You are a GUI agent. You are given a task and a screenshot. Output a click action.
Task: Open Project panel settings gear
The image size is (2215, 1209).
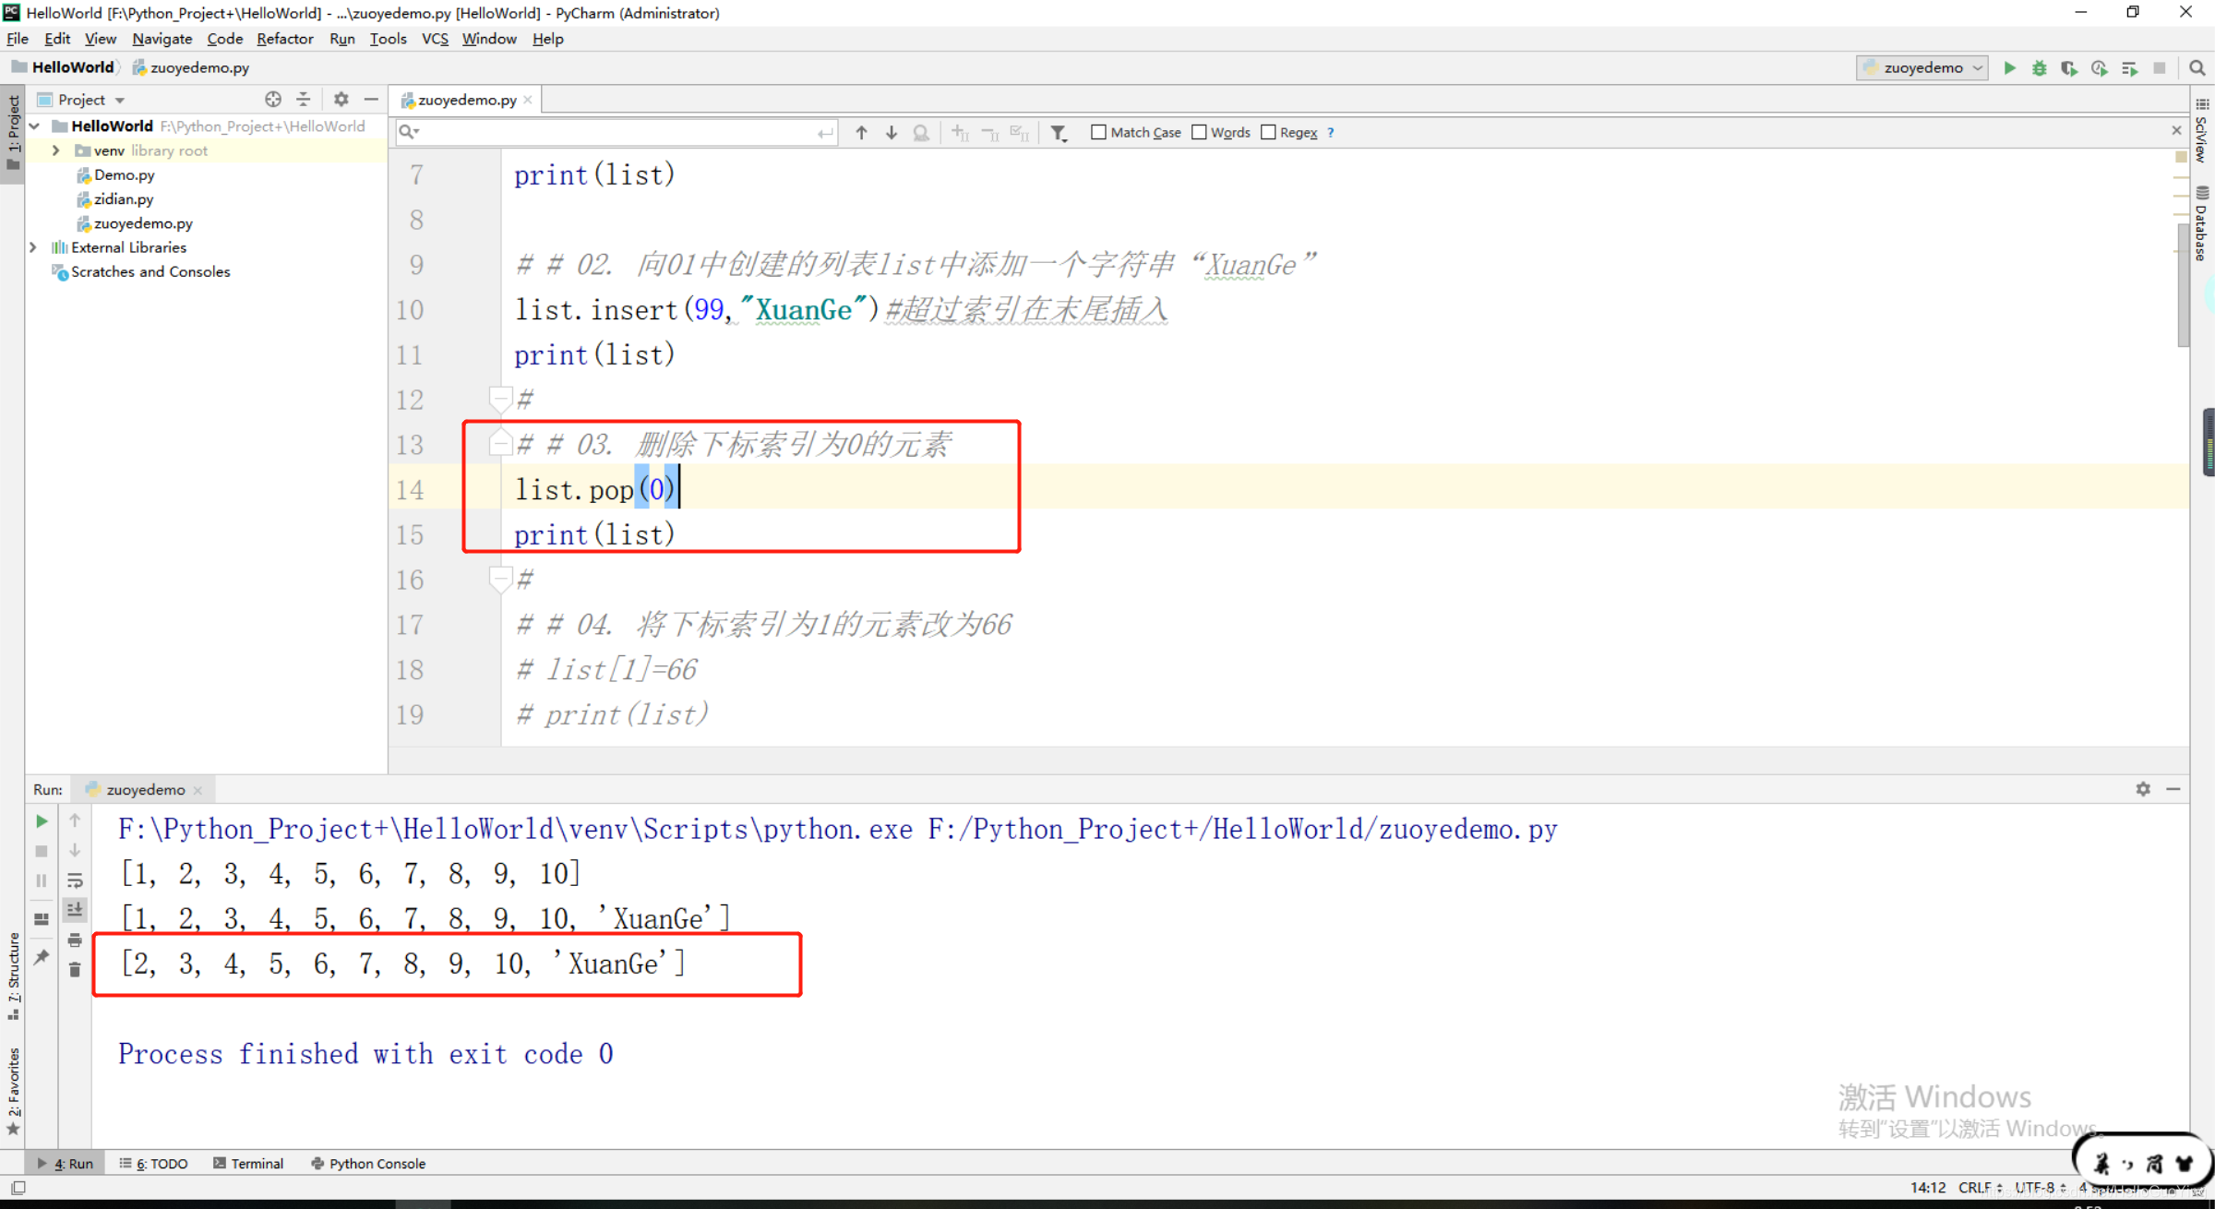coord(341,99)
